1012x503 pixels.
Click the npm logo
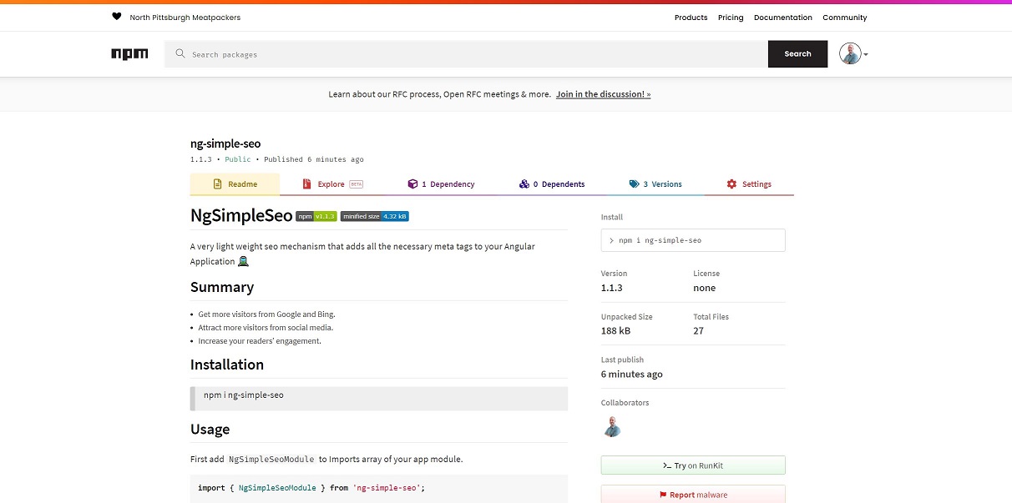tap(129, 53)
